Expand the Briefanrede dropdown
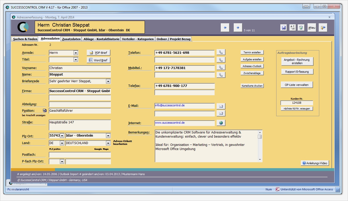This screenshot has height=201, width=348. (108, 81)
